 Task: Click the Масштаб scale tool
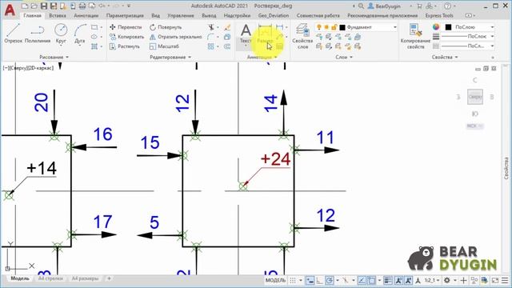[164, 46]
